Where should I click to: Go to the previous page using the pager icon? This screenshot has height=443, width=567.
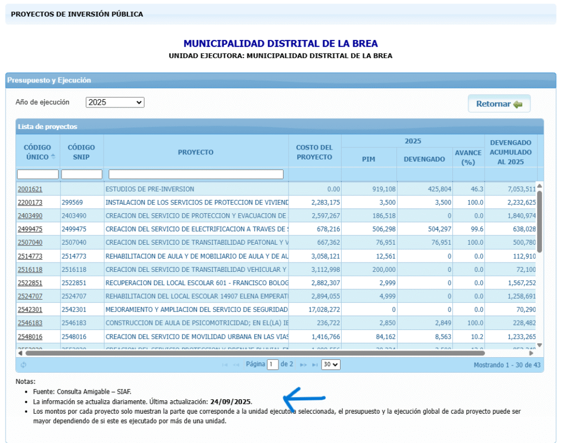236,365
